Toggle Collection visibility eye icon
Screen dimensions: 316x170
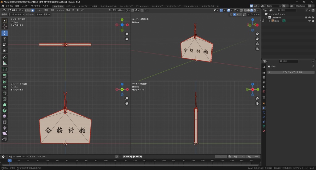(309, 18)
